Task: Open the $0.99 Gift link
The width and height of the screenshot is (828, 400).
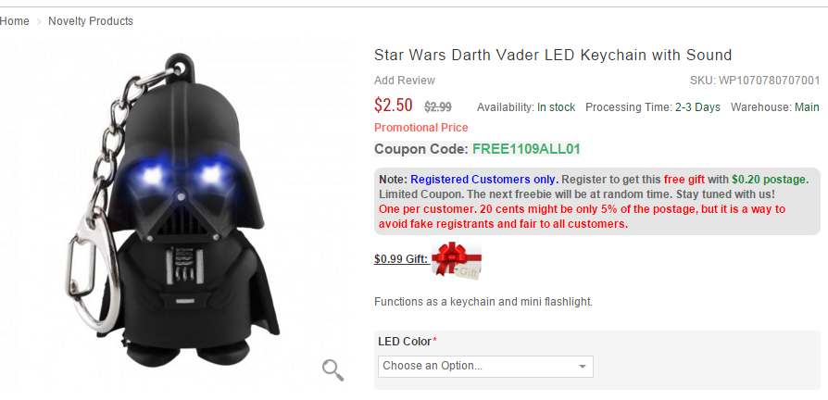Action: pyautogui.click(x=401, y=259)
